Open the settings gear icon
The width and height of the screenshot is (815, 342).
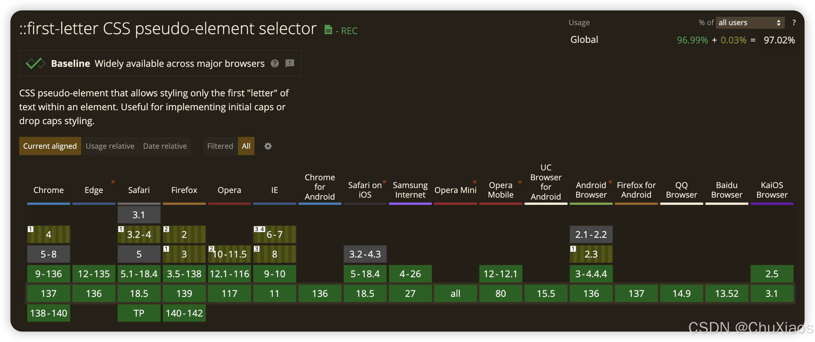coord(268,146)
